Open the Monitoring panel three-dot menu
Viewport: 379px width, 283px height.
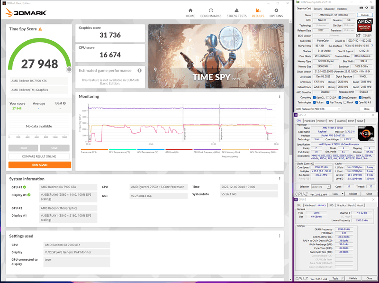[x=280, y=96]
